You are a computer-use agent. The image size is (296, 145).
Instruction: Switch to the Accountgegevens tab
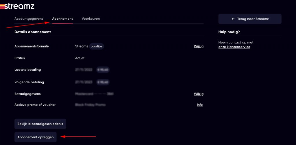click(29, 19)
